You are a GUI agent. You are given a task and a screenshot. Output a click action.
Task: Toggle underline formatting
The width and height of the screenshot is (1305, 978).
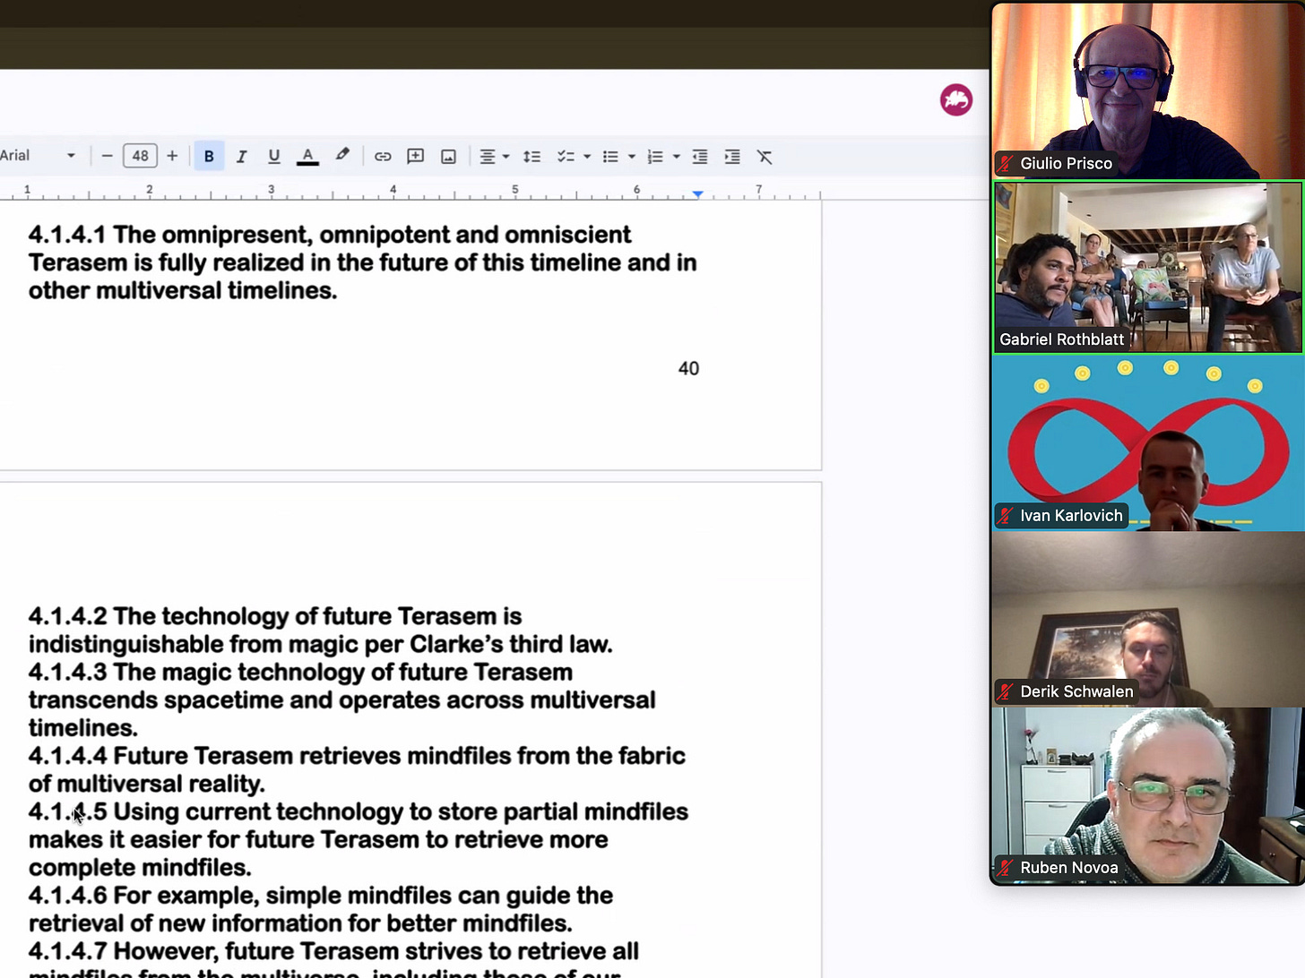tap(274, 156)
